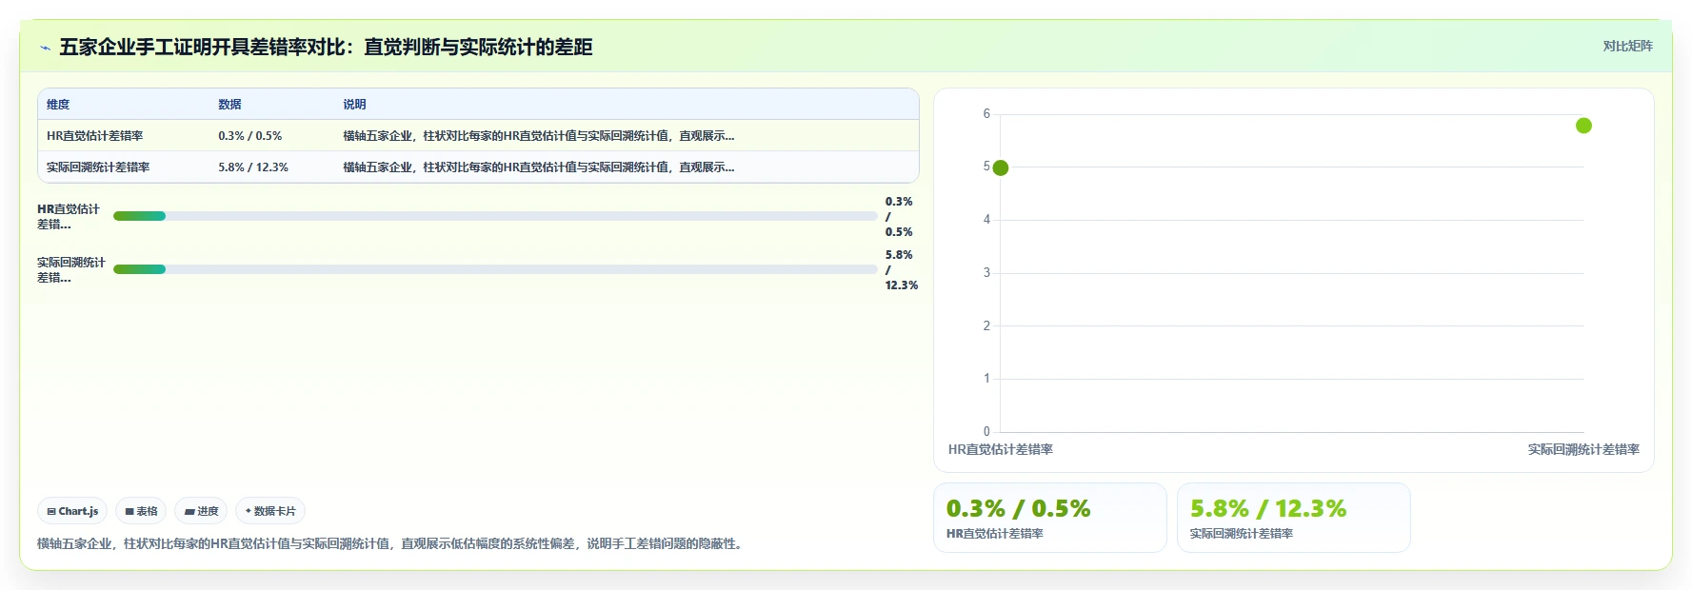Click x-axis label 实际回溯统计差错率

pos(1583,450)
